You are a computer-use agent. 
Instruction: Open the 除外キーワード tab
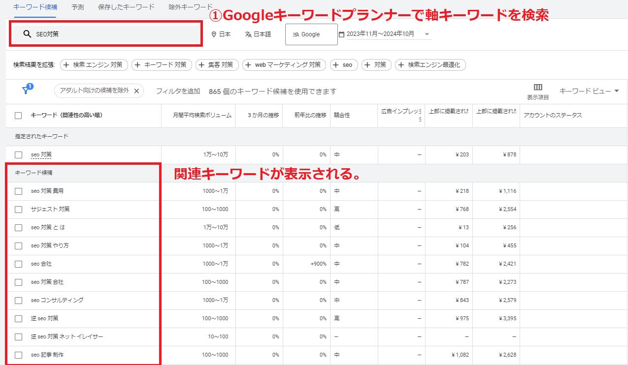pyautogui.click(x=191, y=7)
